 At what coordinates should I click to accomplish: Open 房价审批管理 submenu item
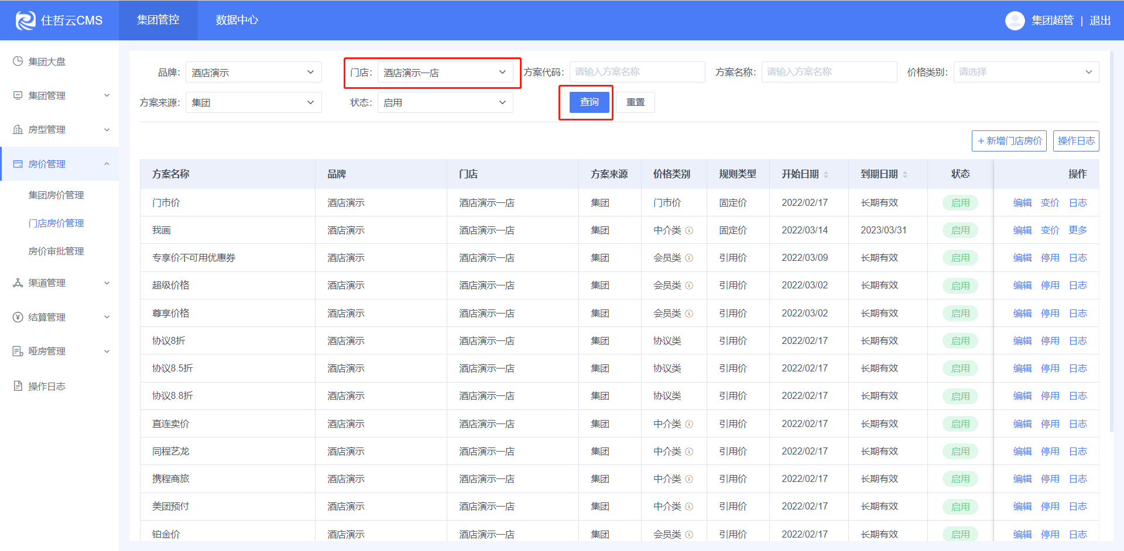(x=56, y=251)
